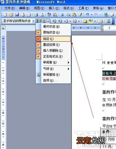Collapse the 显示(S) dropdown button
This screenshot has width=116, height=149.
click(43, 21)
